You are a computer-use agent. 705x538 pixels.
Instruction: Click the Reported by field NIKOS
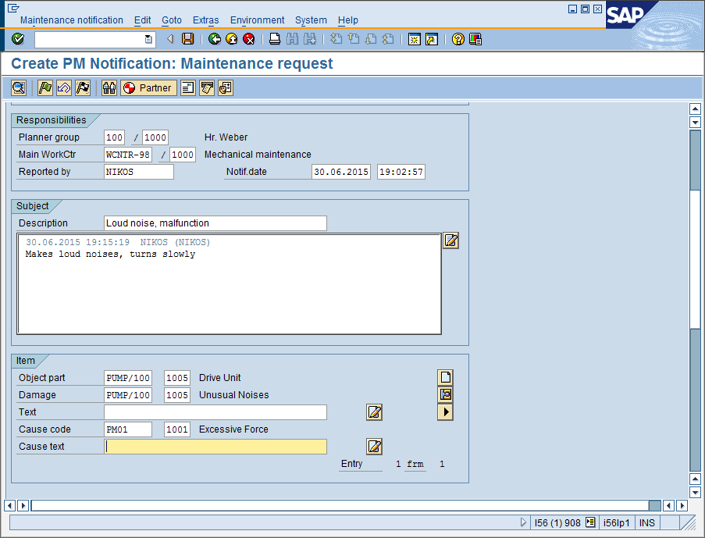138,171
